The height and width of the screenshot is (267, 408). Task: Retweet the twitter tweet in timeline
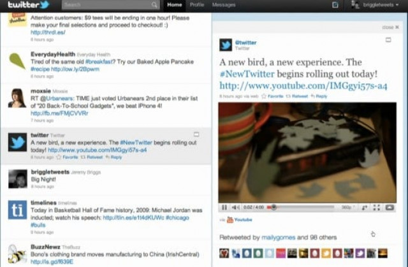tap(91, 157)
